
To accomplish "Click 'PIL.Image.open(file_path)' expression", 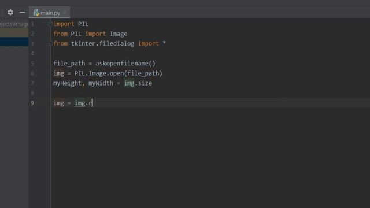I will (119, 73).
